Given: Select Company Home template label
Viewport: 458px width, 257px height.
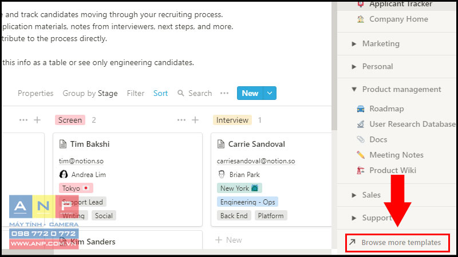Looking at the screenshot, I should 398,19.
